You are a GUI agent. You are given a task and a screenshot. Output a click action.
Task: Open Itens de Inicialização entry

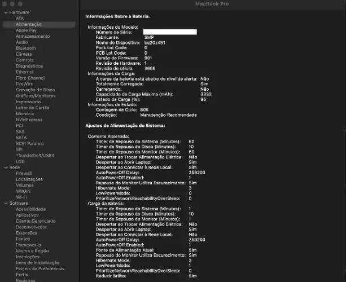[x=37, y=263]
